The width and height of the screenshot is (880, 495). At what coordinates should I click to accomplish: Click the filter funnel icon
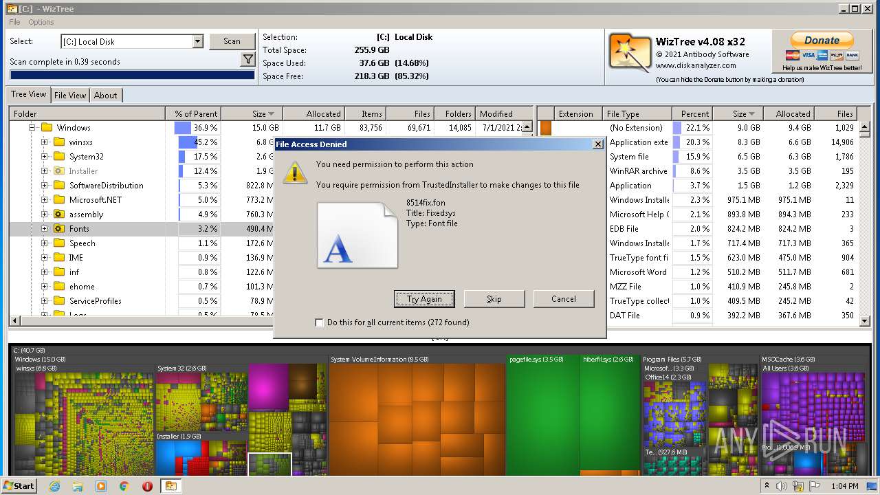click(248, 60)
